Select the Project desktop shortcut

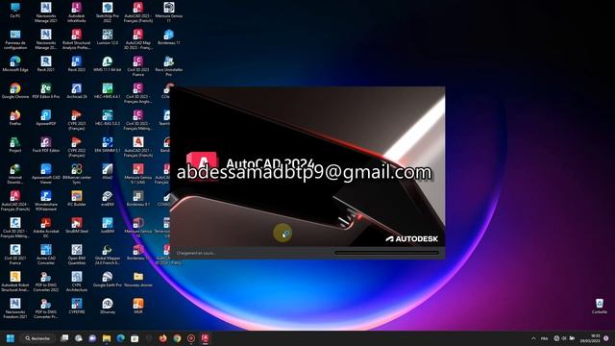point(15,145)
